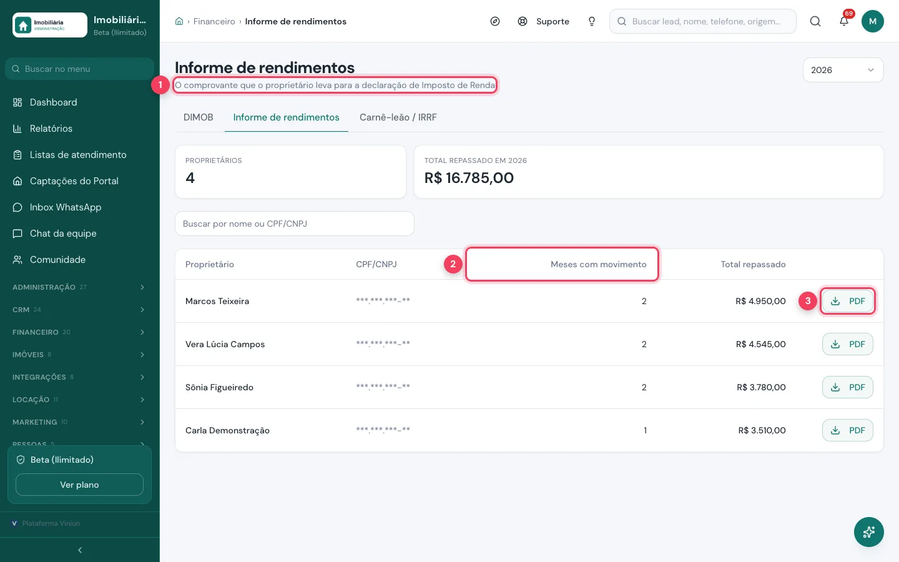Open the Suporte link
This screenshot has height=562, width=899.
click(544, 21)
